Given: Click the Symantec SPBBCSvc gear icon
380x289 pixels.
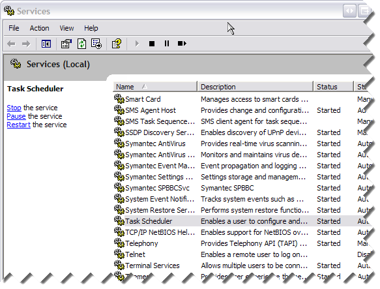Looking at the screenshot, I should click(119, 188).
